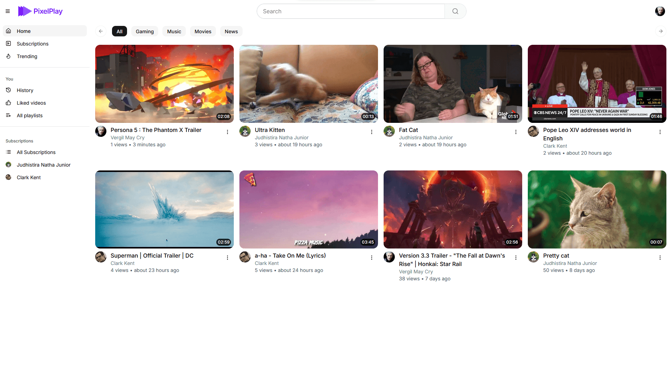
Task: Open Clark Kent subscription in sidebar
Action: pyautogui.click(x=45, y=177)
